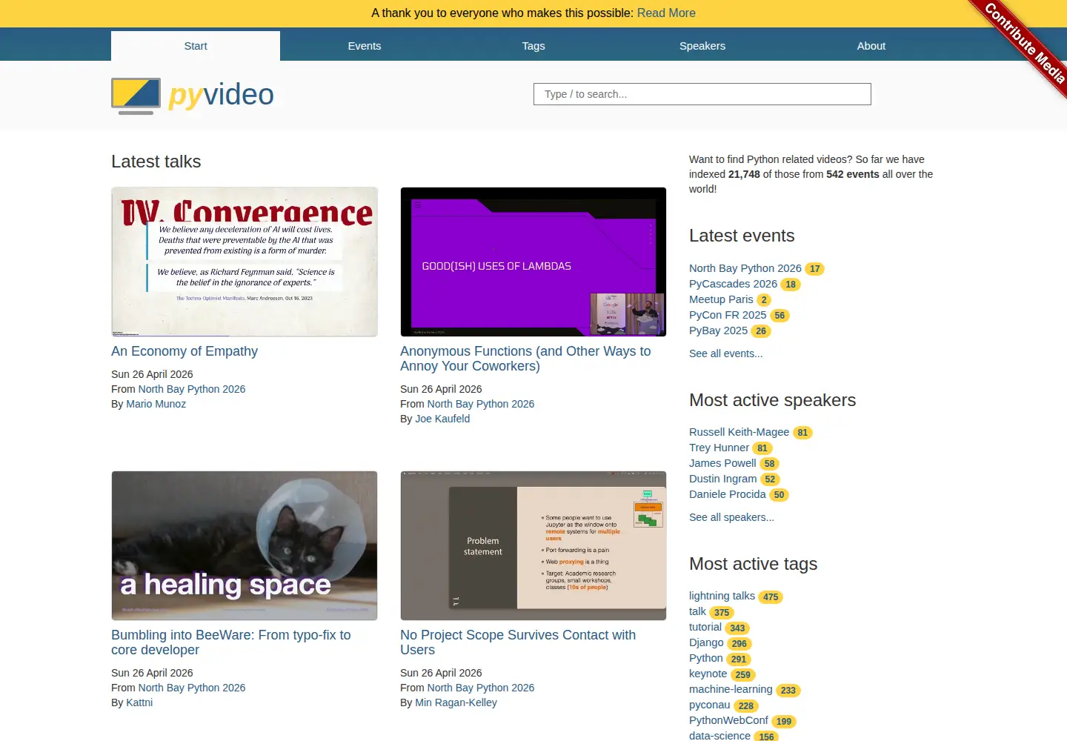Go to the Tags tab

[x=533, y=46]
